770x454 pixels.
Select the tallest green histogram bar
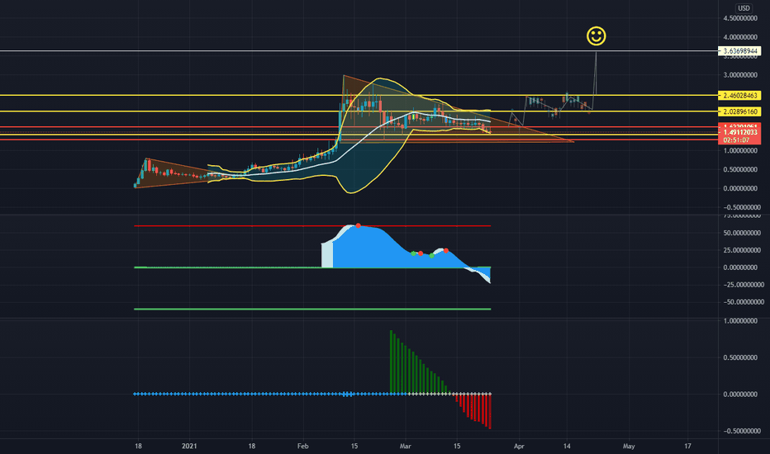pos(392,362)
